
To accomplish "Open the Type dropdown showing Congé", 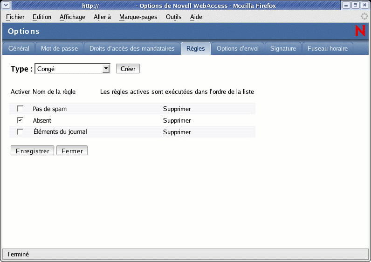I will click(x=72, y=69).
